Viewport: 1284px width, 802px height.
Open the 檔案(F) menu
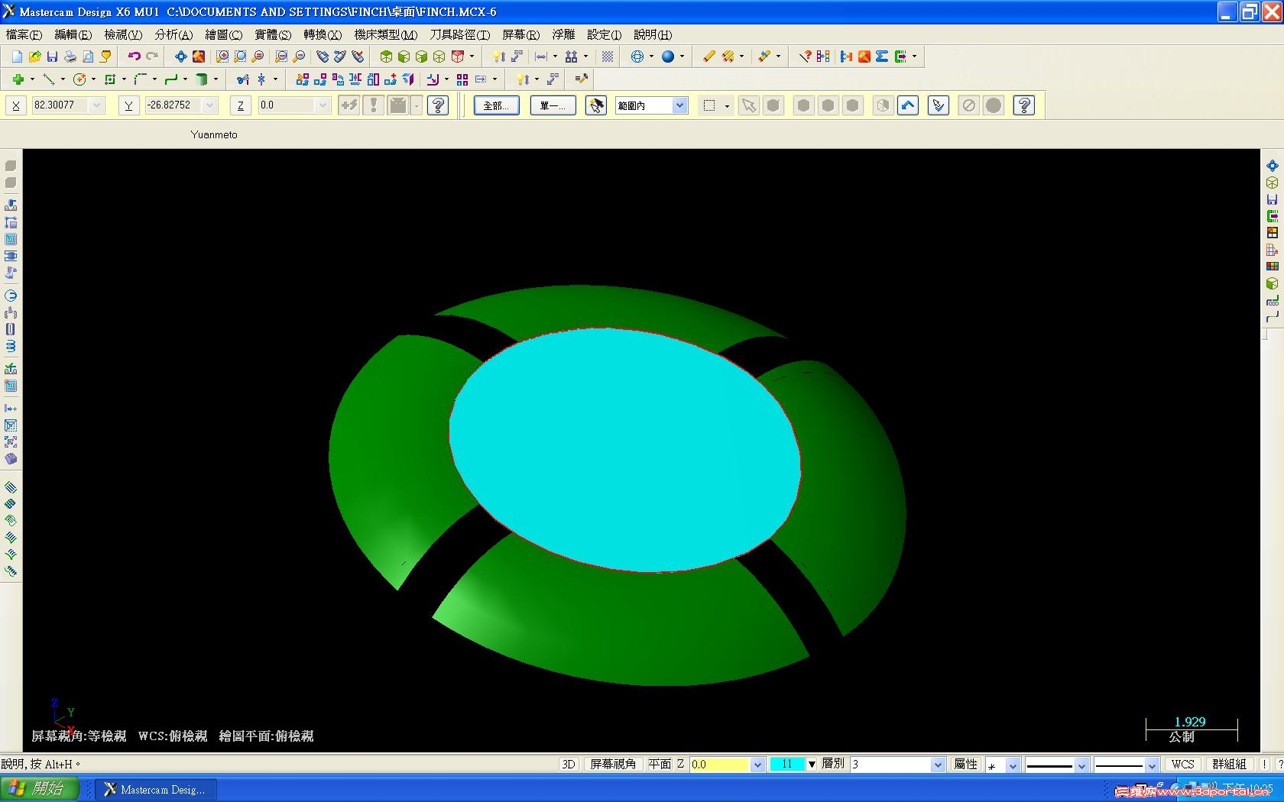point(24,34)
